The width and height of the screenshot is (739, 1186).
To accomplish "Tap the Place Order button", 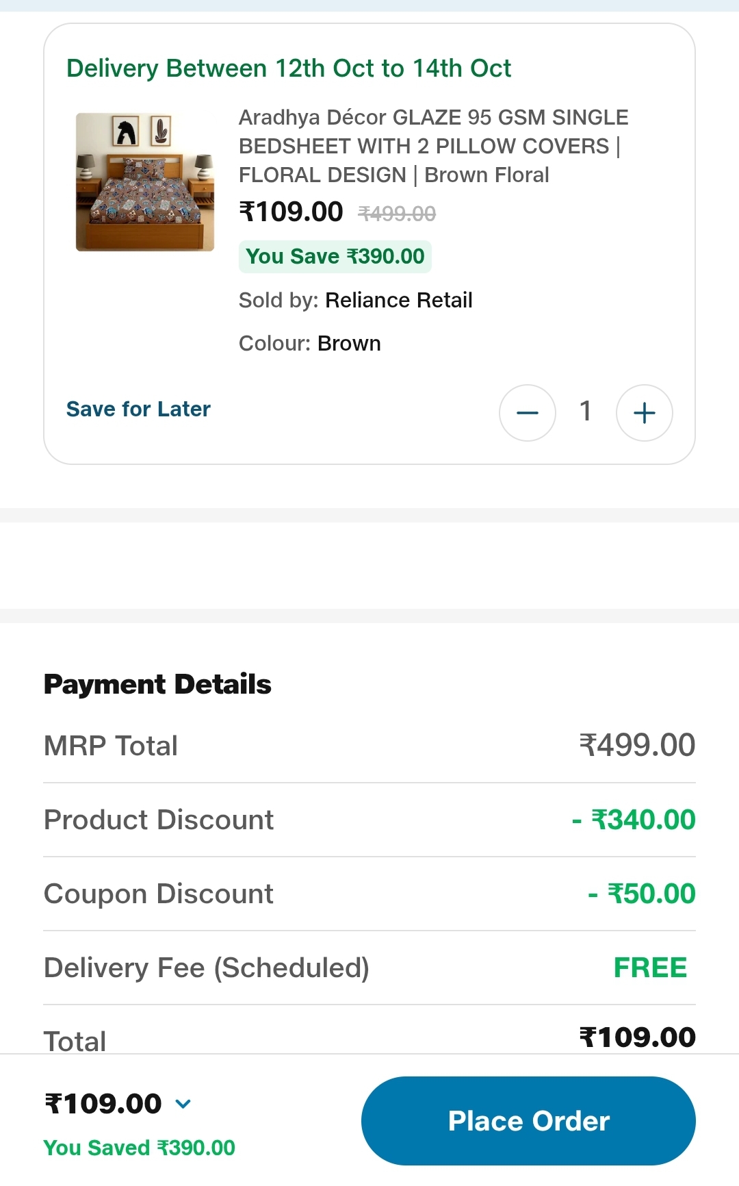I will click(x=528, y=1121).
